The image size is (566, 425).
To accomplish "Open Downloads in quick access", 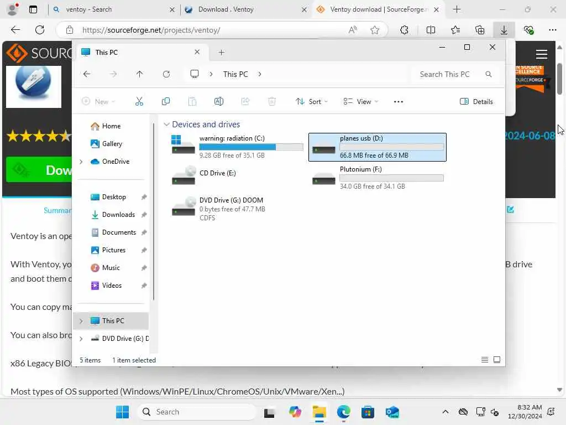I will pyautogui.click(x=118, y=215).
